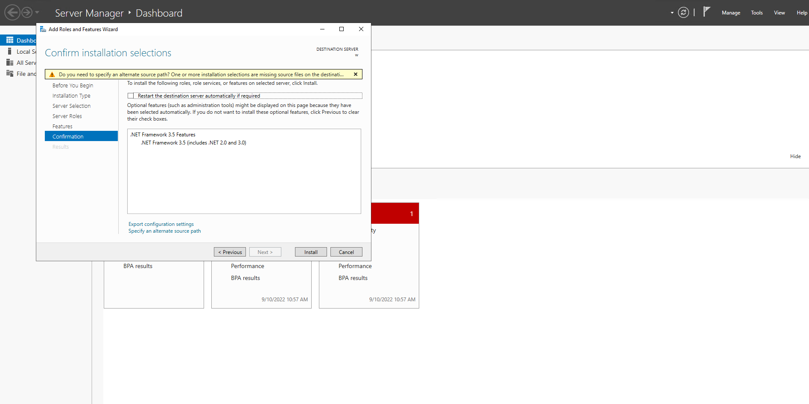This screenshot has height=404, width=809.
Task: Select the Local Server sidebar icon
Action: [10, 51]
